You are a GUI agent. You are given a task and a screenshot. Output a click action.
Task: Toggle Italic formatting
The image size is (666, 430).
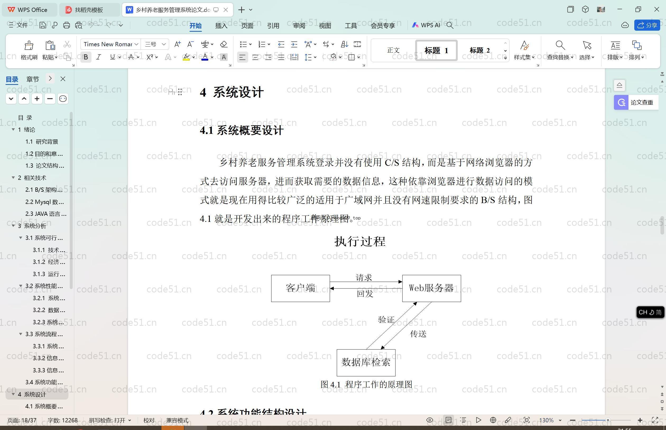tap(99, 57)
